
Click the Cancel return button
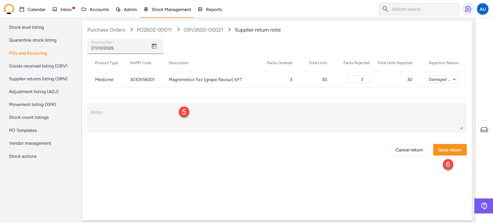pyautogui.click(x=409, y=150)
